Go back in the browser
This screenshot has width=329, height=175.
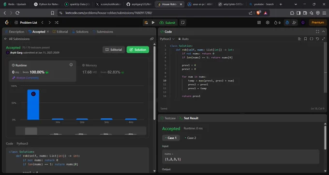pos(5,13)
